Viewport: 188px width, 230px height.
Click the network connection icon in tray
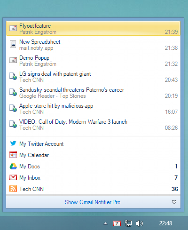(128, 223)
